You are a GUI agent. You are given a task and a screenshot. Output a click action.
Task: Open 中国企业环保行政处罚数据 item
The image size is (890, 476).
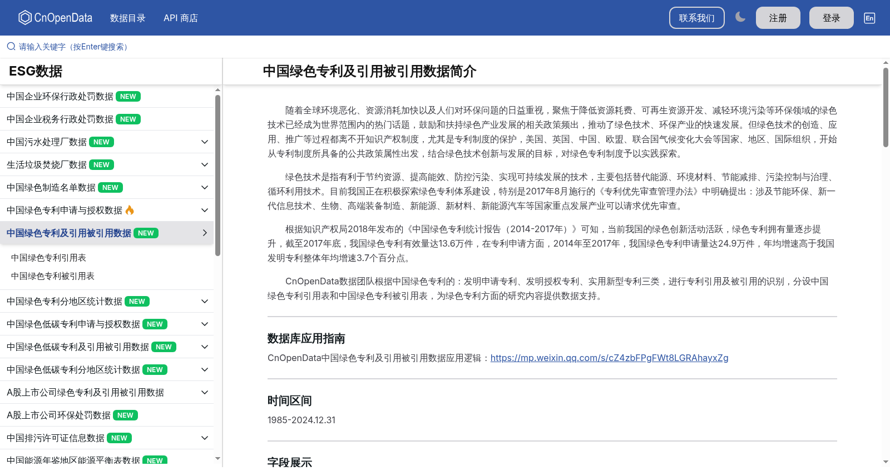(107, 97)
